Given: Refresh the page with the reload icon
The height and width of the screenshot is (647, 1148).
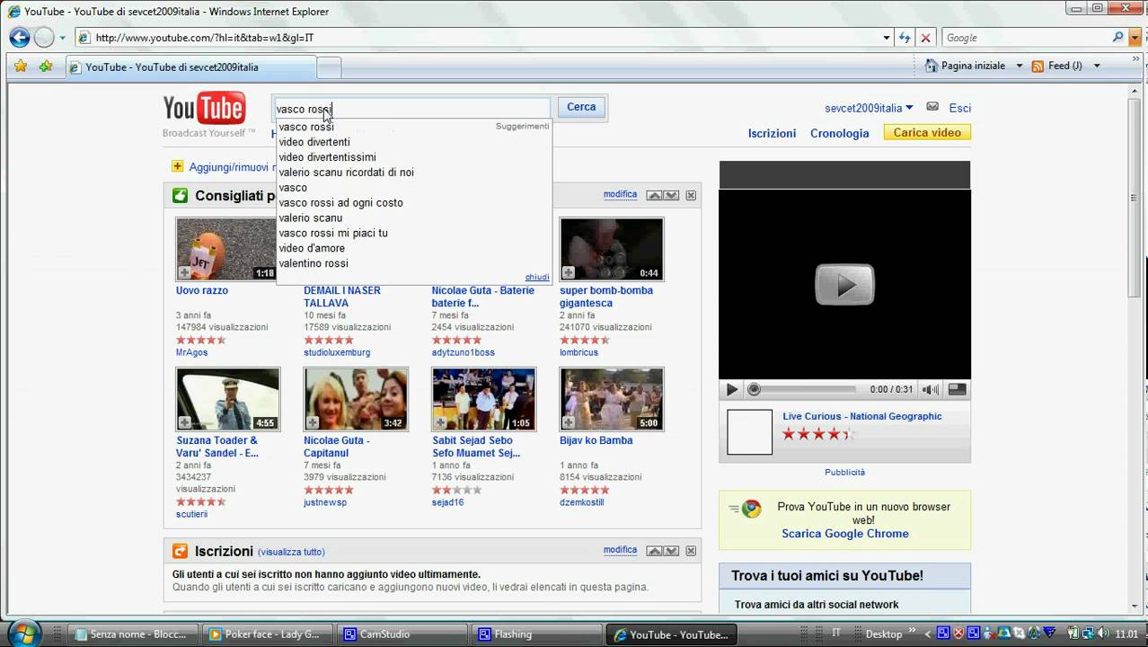Looking at the screenshot, I should coord(905,38).
